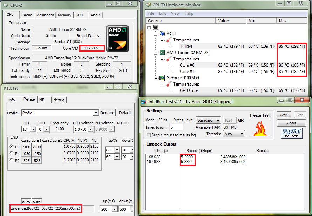Click the GeForce 9100M G card icon
Screen dimensions: 312x216
pos(162,78)
